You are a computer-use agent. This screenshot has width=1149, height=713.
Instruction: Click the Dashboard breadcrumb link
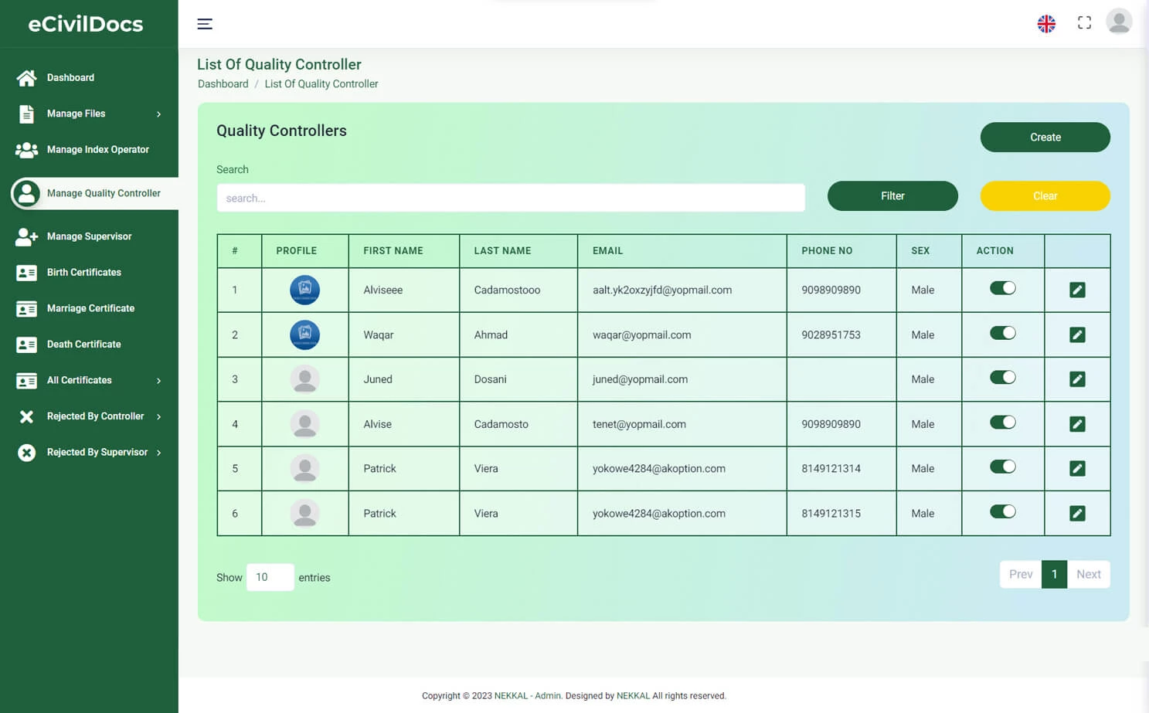(x=223, y=83)
